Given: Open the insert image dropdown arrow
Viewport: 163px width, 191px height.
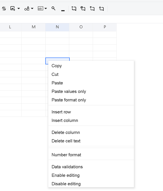Looking at the screenshot, I should [x=19, y=8].
